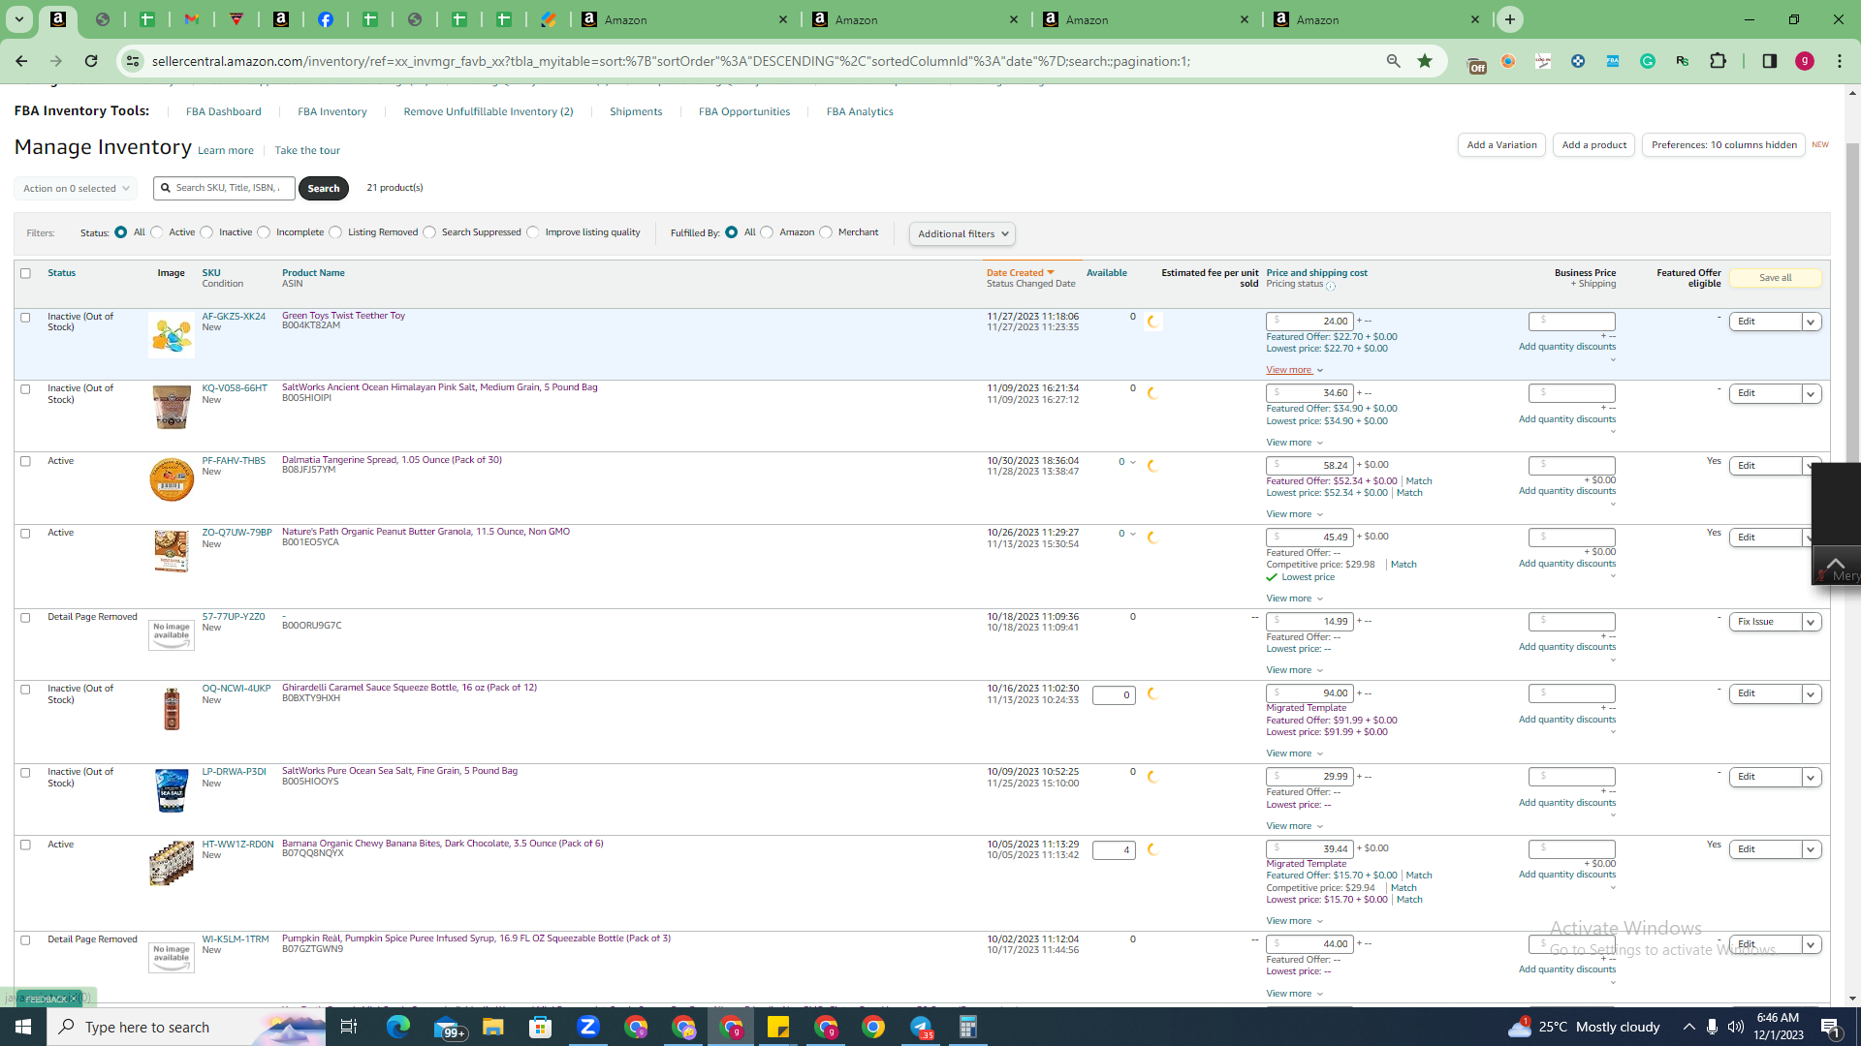This screenshot has height=1046, width=1861.
Task: Sort by Date Created column header
Action: coord(1020,273)
